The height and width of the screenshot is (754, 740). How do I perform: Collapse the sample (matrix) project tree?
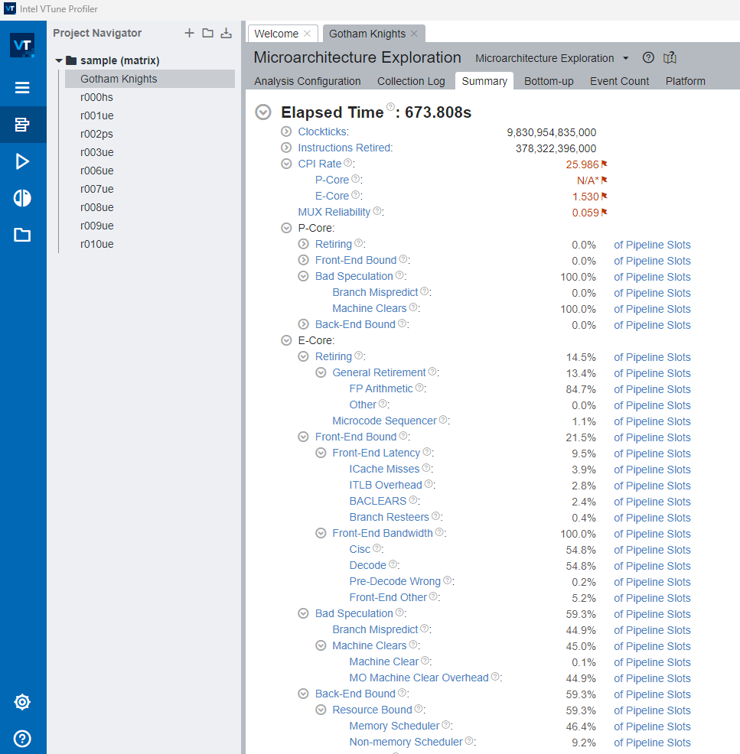coord(59,60)
